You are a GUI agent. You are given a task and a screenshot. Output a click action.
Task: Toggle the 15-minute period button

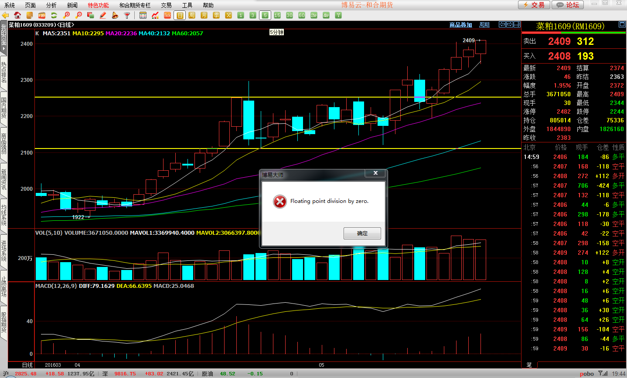pyautogui.click(x=277, y=15)
